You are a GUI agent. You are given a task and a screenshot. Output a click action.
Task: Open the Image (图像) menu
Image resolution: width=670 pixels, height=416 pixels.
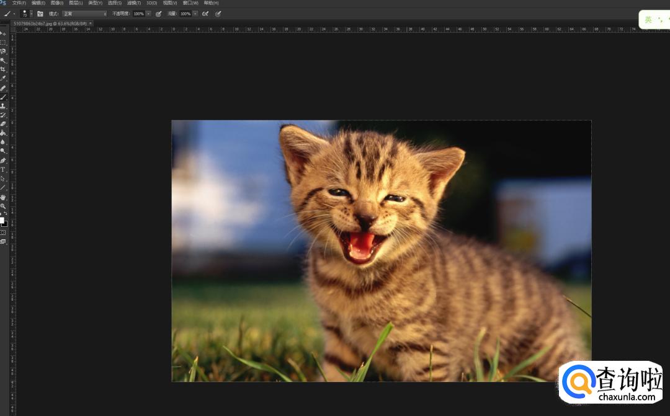tap(58, 3)
